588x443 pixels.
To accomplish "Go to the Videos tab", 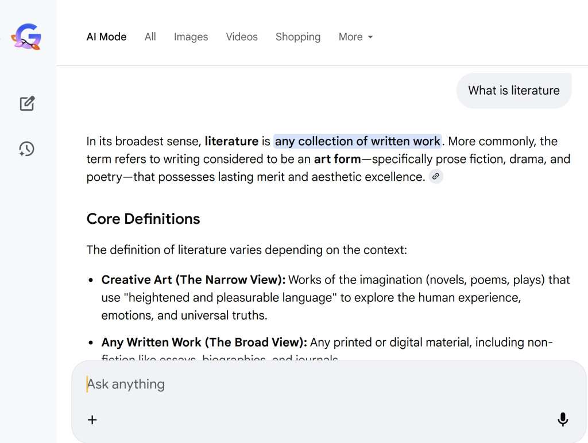I will pyautogui.click(x=242, y=37).
